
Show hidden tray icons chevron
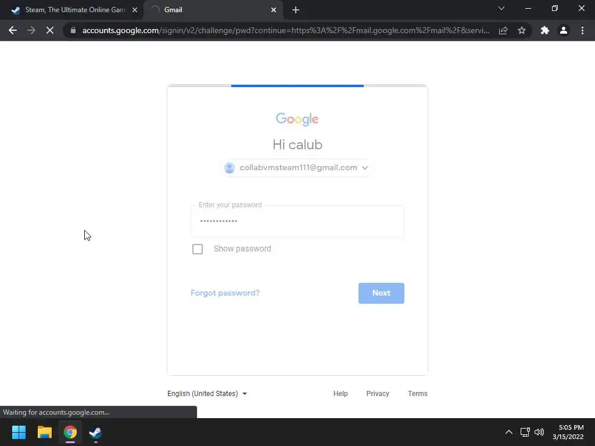point(509,432)
